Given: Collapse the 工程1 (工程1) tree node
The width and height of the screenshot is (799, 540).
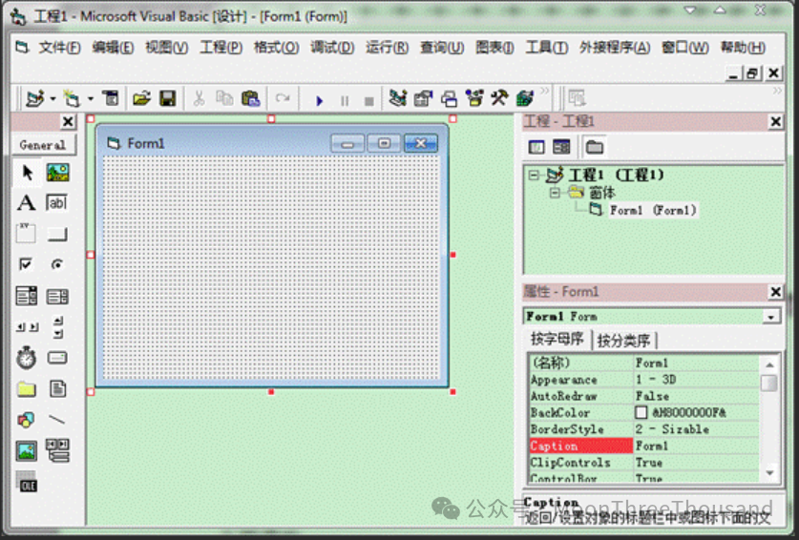Looking at the screenshot, I should coord(535,176).
